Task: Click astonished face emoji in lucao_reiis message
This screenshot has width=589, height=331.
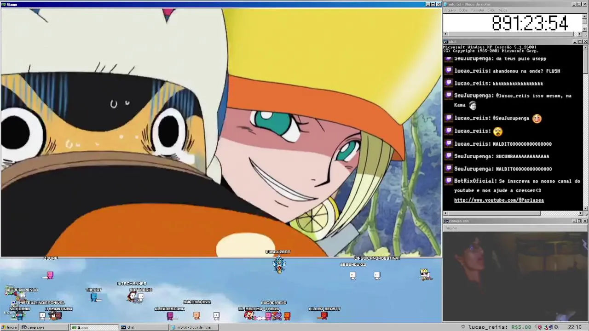Action: (x=497, y=131)
